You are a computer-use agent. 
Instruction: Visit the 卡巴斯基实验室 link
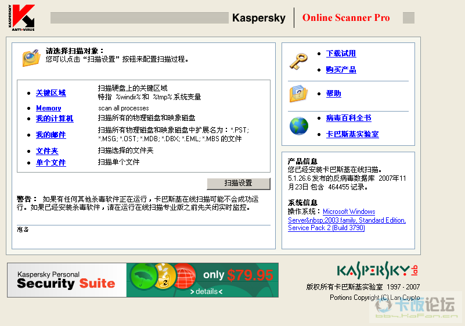[352, 134]
